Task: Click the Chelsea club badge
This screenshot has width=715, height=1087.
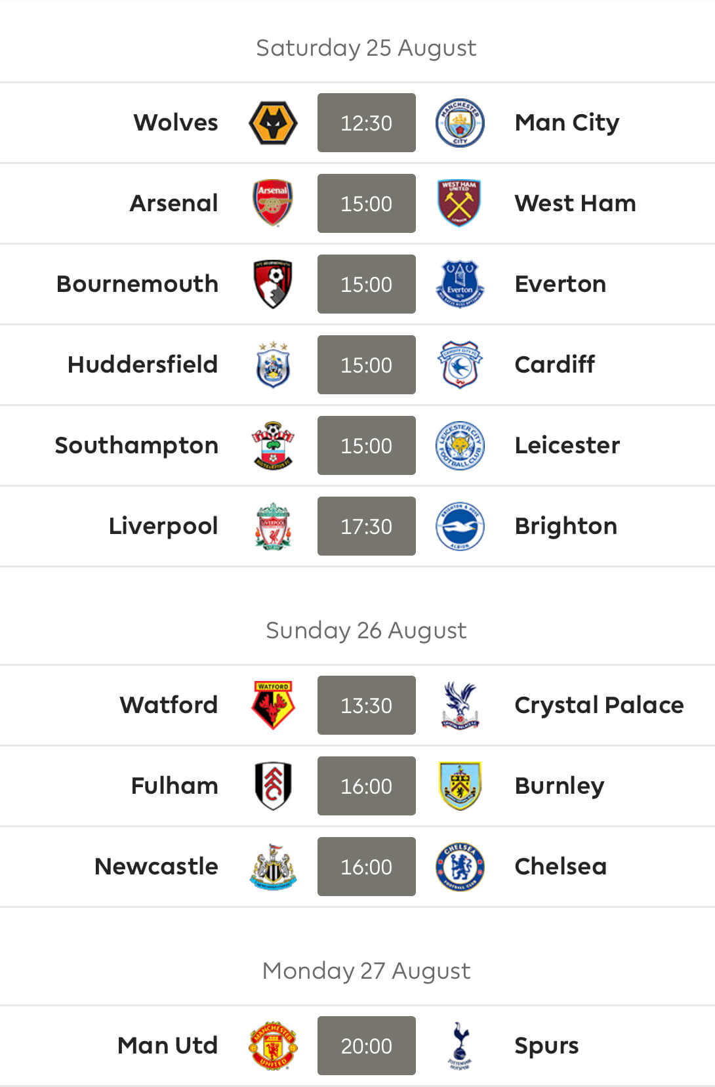Action: click(x=460, y=867)
